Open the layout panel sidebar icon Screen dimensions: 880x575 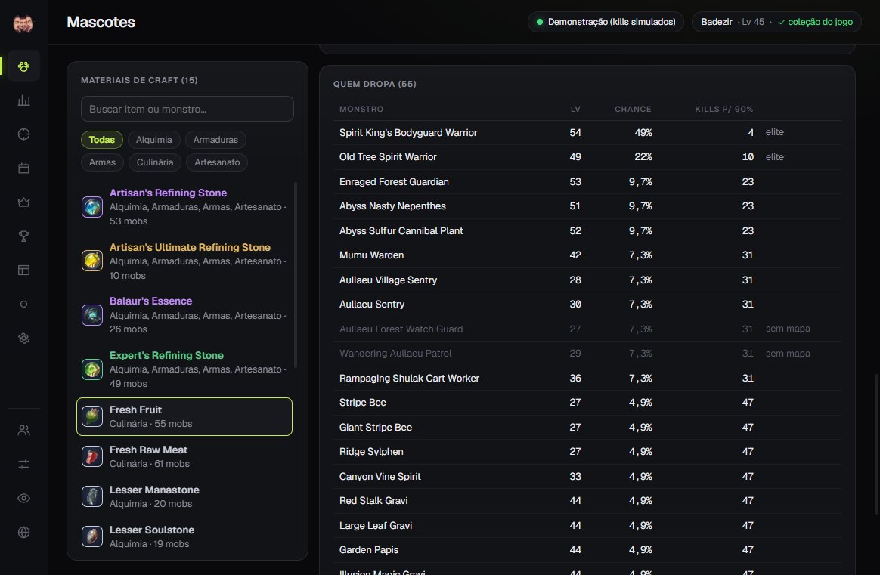(x=23, y=270)
